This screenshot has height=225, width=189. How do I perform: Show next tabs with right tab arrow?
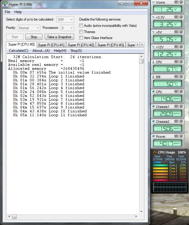[142, 44]
